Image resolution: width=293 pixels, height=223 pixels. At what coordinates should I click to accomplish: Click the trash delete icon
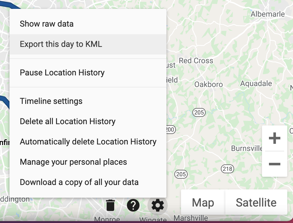coord(110,205)
